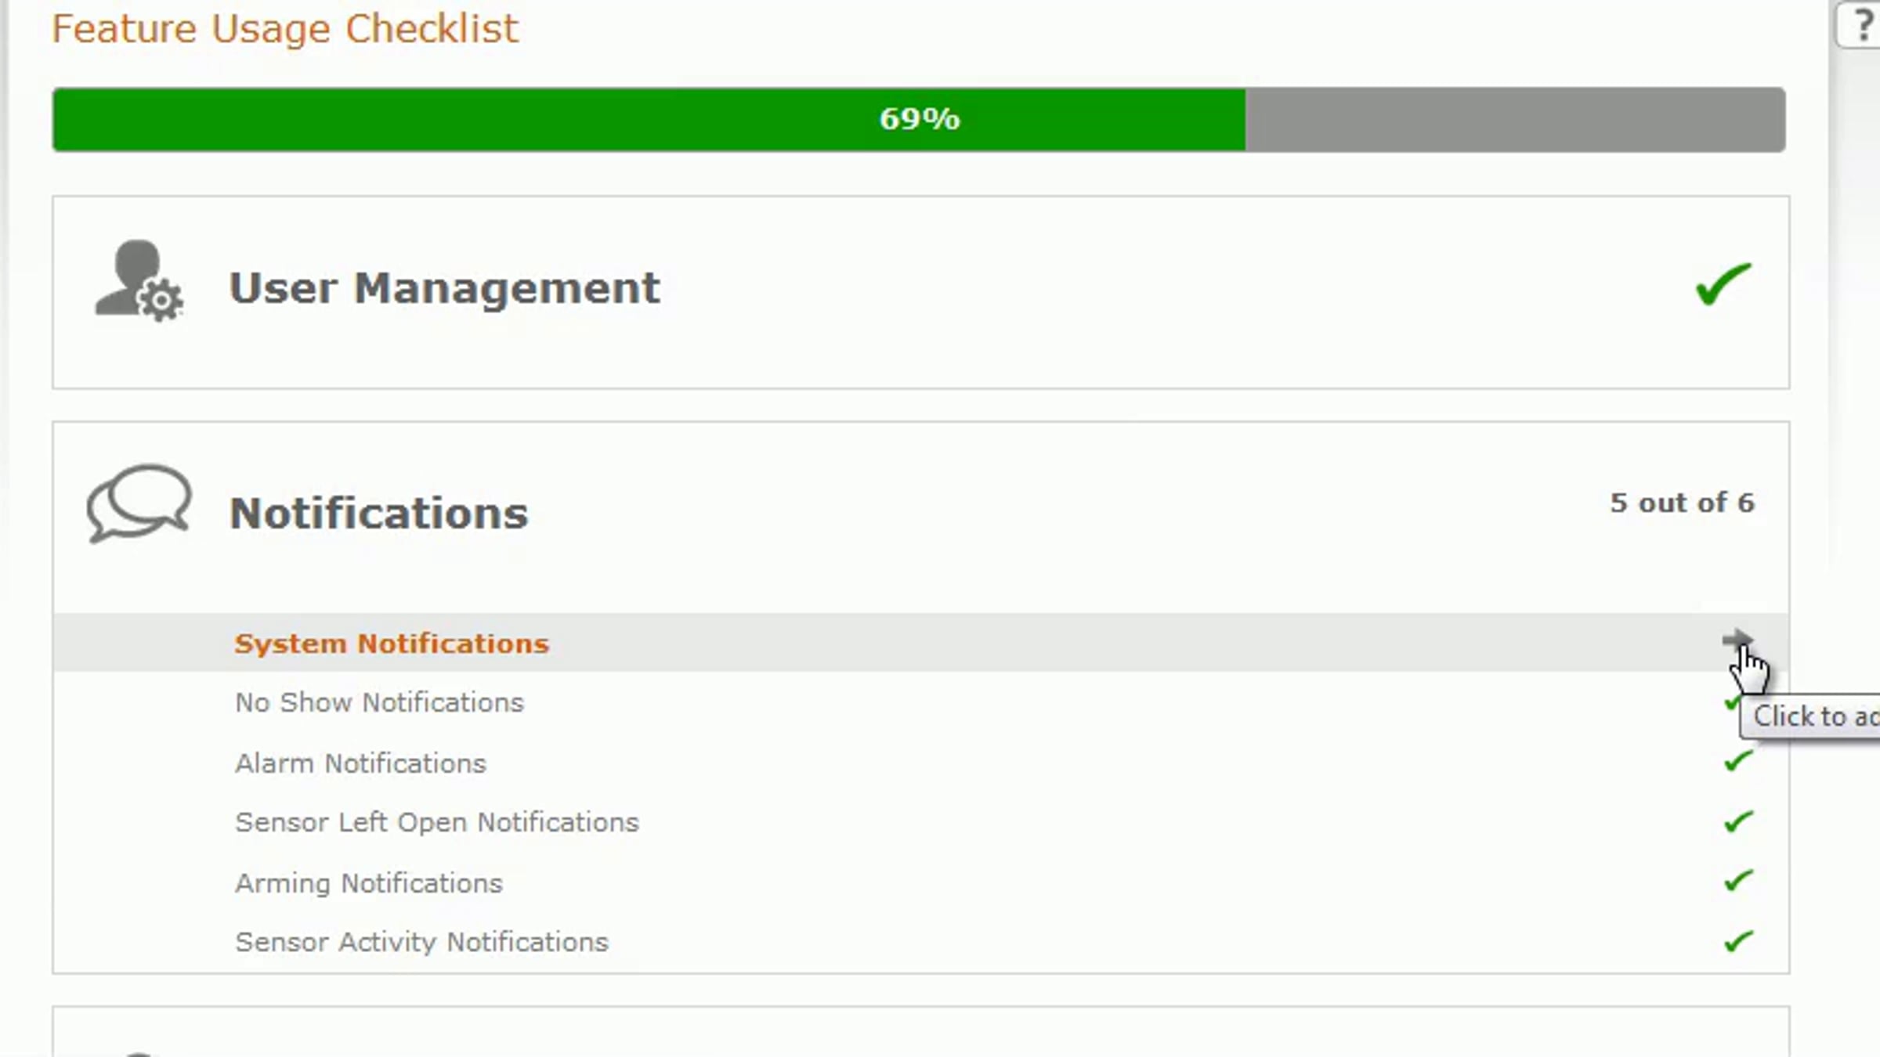This screenshot has height=1057, width=1880.
Task: Click the Feature Usage Checklist title
Action: [284, 29]
